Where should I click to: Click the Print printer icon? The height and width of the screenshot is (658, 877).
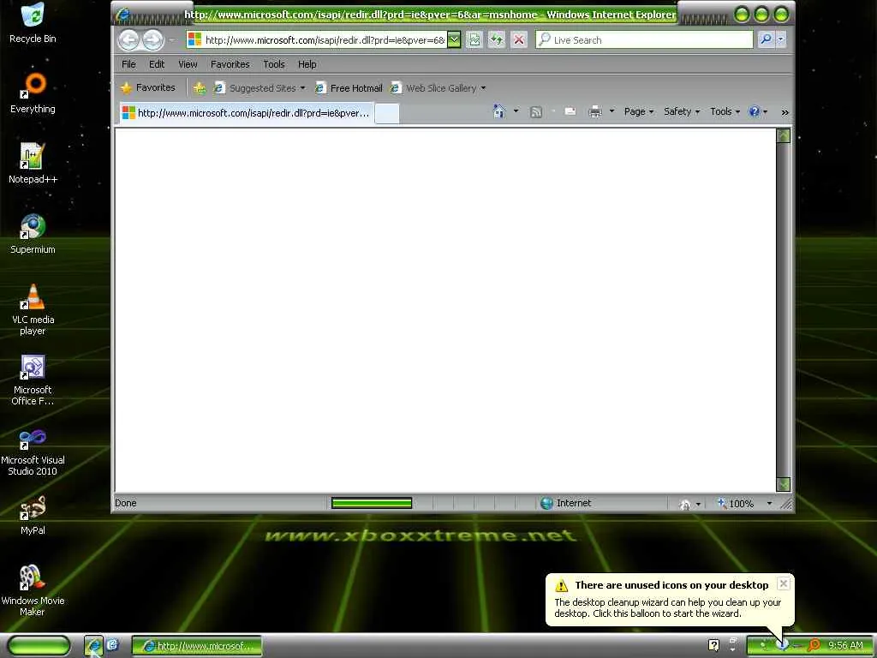point(595,112)
